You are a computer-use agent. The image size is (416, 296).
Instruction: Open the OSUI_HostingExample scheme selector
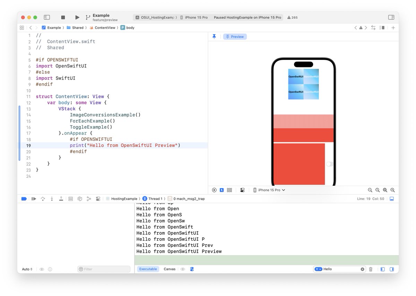[155, 17]
